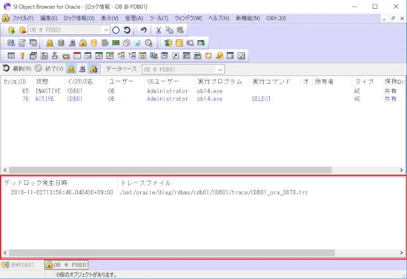Click the circular yellow arrows icon
The height and width of the screenshot is (279, 407).
point(208,55)
